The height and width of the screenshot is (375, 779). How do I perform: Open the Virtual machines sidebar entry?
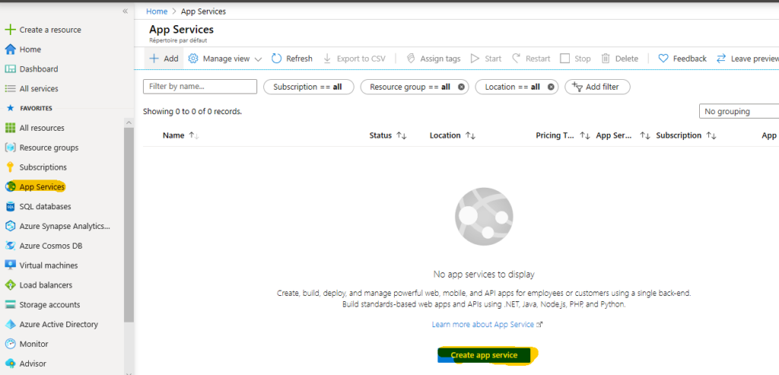coord(49,265)
